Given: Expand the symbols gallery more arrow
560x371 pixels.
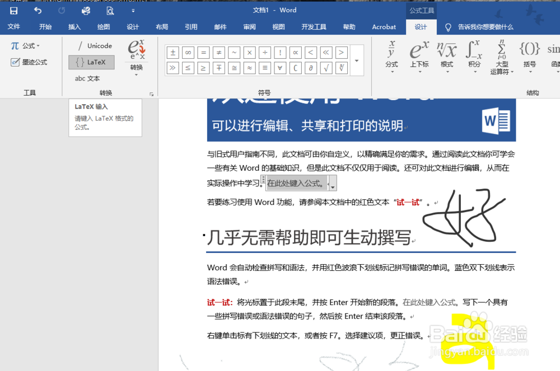Looking at the screenshot, I should [x=357, y=60].
